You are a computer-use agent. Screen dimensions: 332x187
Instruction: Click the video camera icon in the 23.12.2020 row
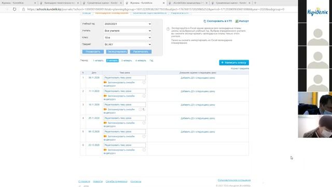coord(105,150)
